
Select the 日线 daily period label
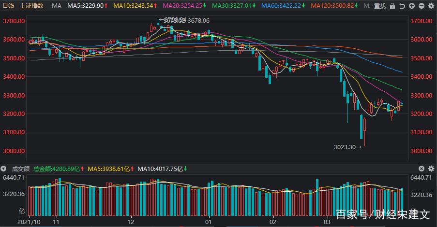pos(8,6)
